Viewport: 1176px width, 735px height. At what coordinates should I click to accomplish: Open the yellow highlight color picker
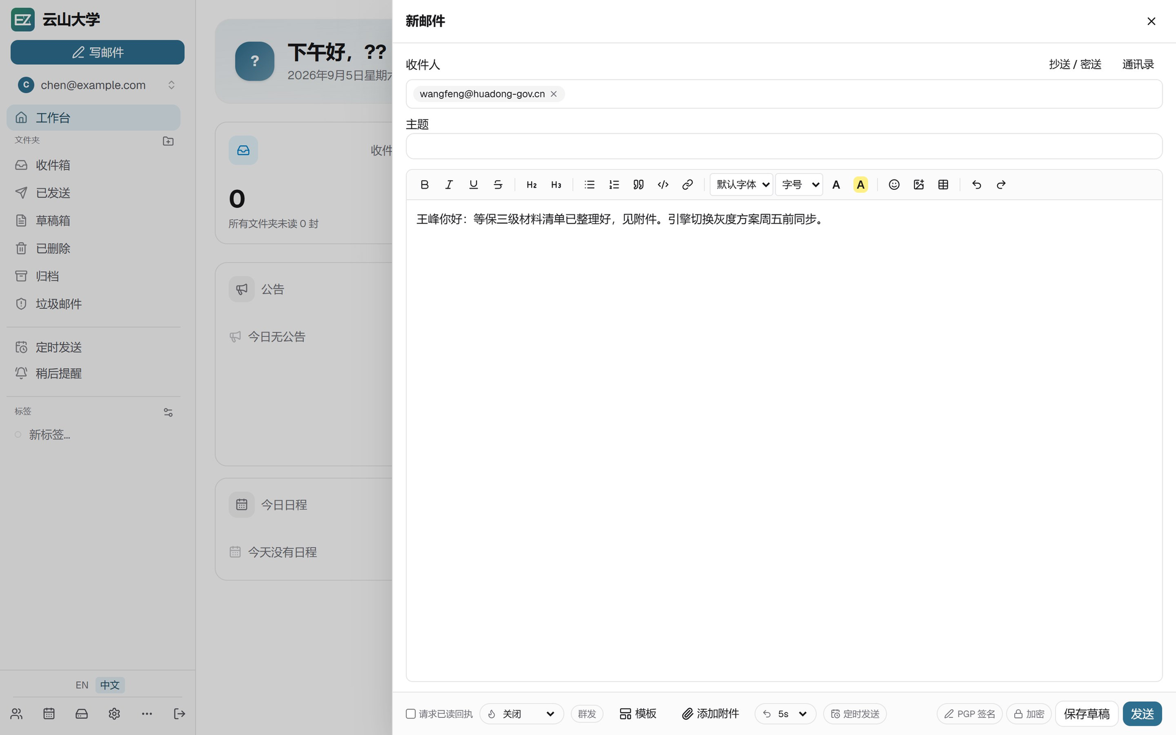861,184
